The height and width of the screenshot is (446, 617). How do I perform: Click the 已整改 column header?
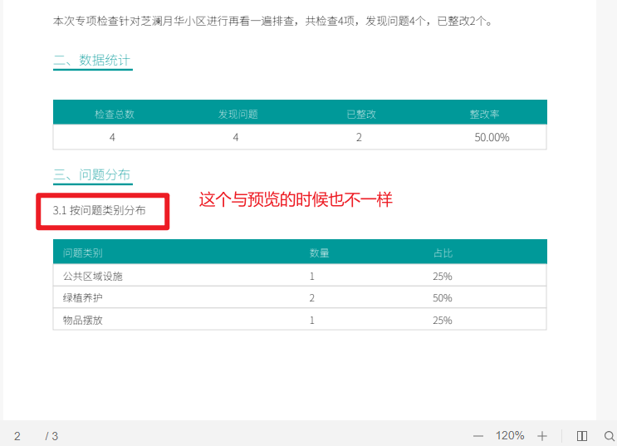click(x=361, y=114)
